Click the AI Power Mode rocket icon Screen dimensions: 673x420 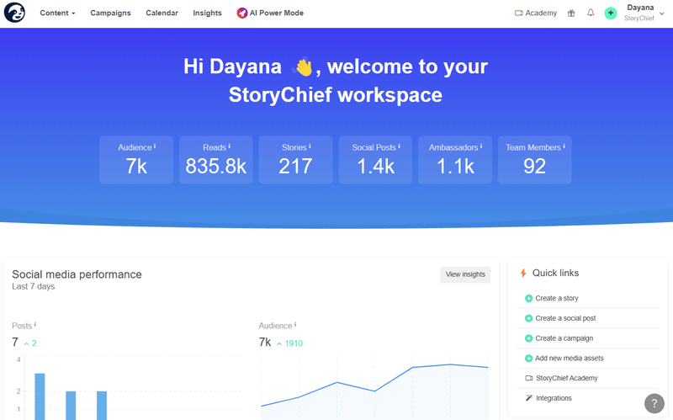point(242,13)
